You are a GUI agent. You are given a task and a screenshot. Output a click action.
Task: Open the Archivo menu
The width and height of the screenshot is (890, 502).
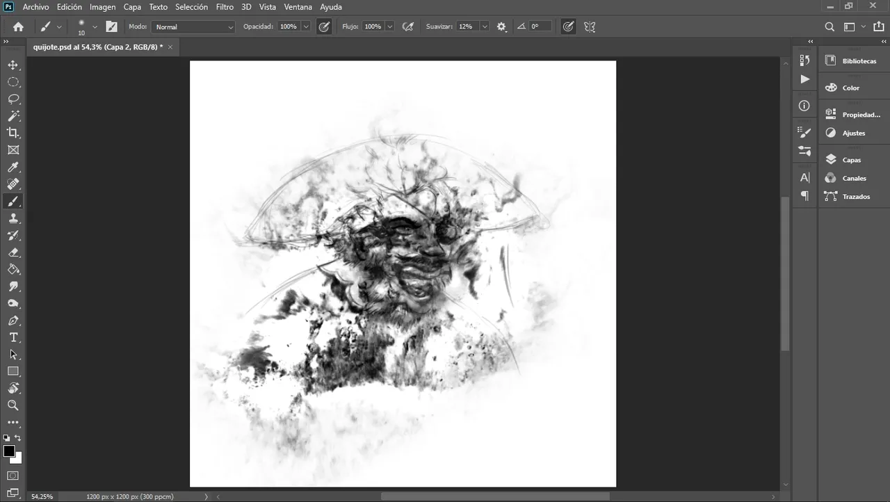click(36, 7)
